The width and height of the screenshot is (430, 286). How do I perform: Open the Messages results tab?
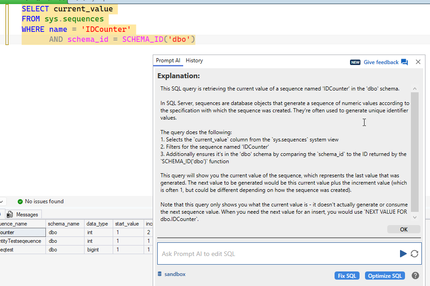point(27,215)
